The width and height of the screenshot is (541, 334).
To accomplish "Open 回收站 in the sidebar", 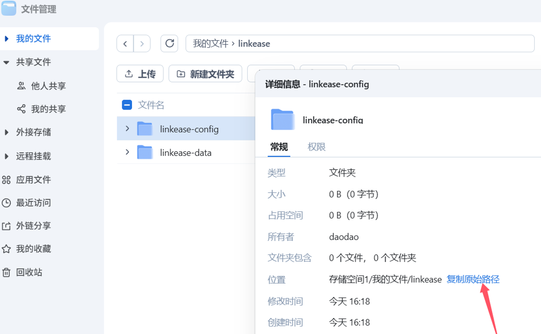I will [22, 272].
